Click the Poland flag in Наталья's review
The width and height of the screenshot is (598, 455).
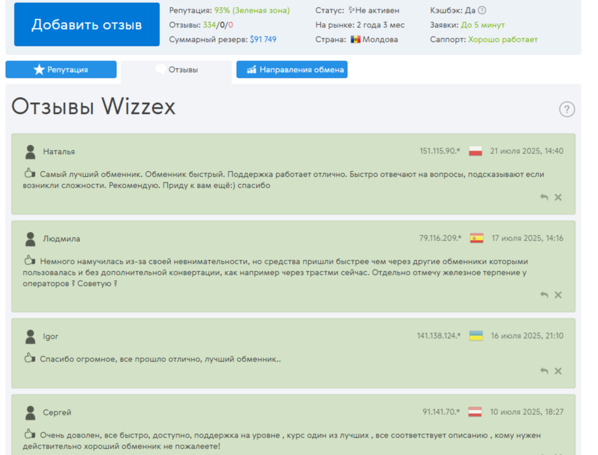coord(476,151)
